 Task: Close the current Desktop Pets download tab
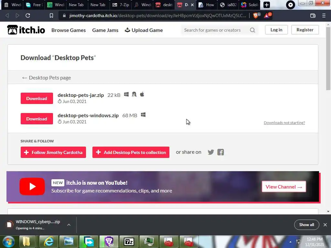[192, 5]
